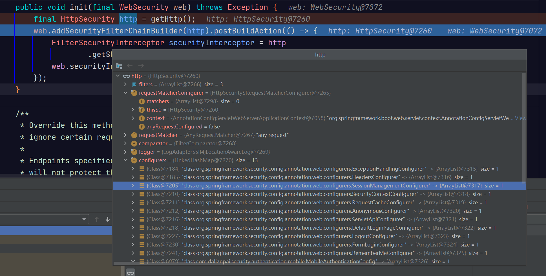Screen dimensions: 546x276
Task: Expand the FormLoginConfigurer entry
Action: (x=133, y=245)
